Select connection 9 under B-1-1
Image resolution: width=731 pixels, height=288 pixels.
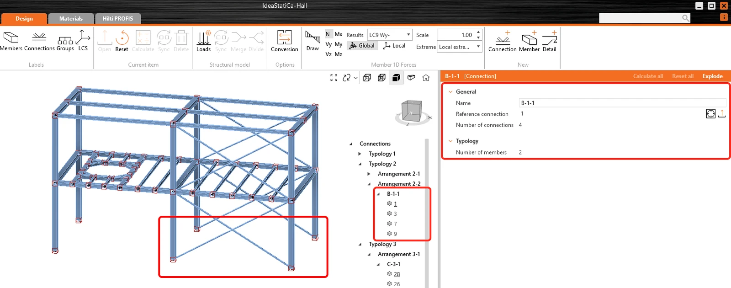point(395,234)
